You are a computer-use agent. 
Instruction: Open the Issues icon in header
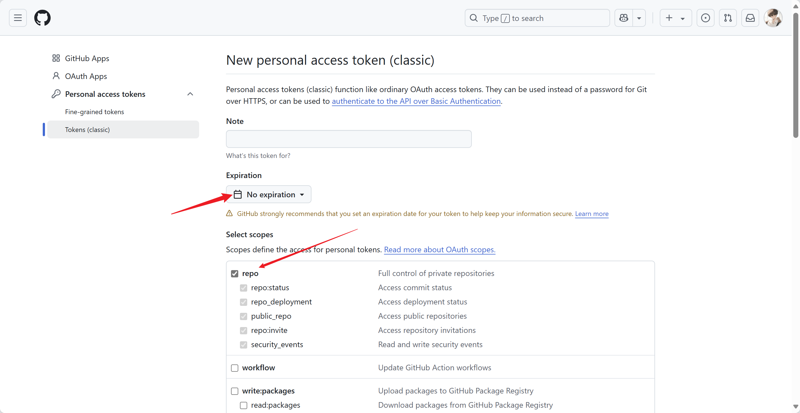705,18
